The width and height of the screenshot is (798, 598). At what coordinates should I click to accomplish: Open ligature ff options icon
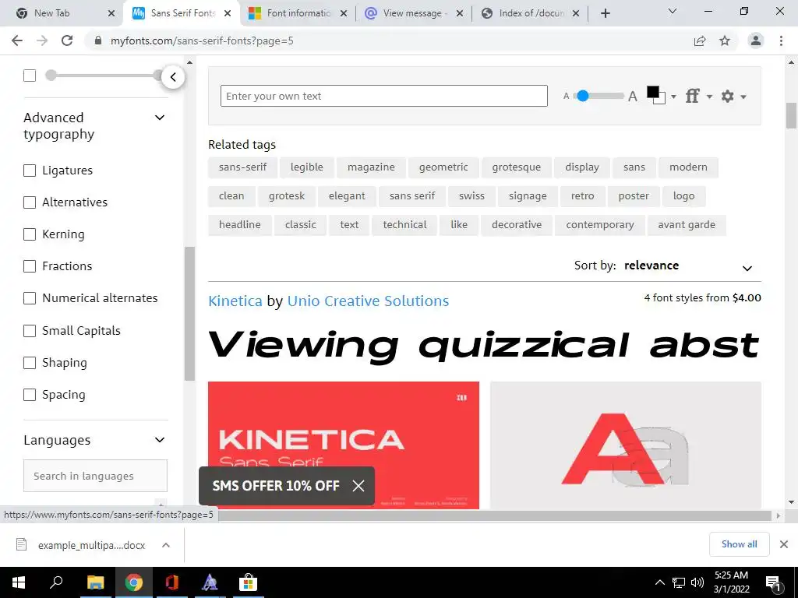point(697,96)
